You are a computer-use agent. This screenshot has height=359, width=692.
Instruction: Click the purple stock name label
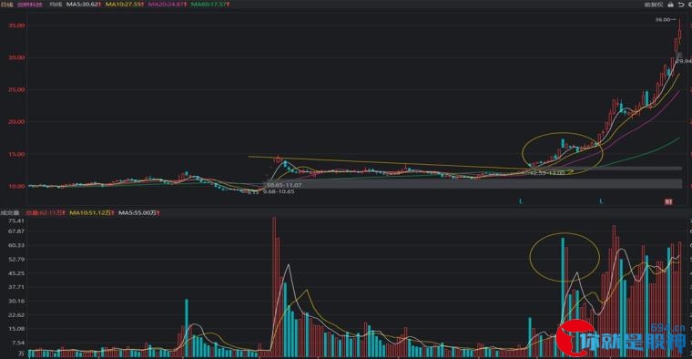30,5
